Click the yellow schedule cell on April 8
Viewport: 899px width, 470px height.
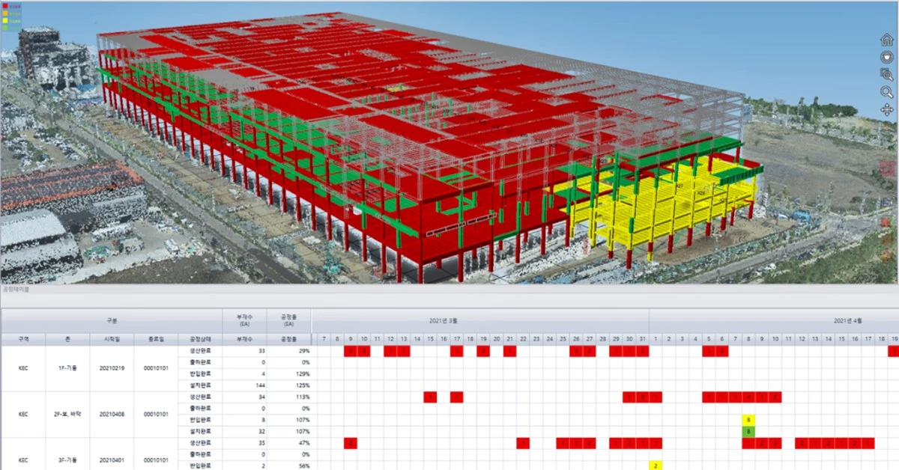tap(748, 420)
